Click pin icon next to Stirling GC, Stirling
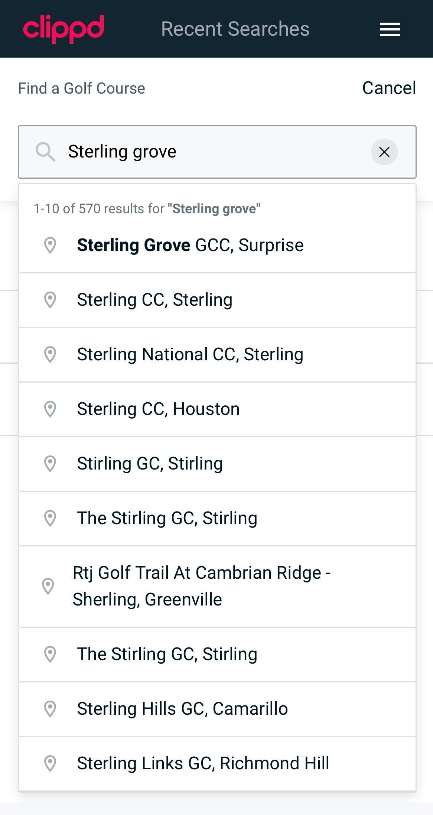The height and width of the screenshot is (815, 433). point(50,464)
